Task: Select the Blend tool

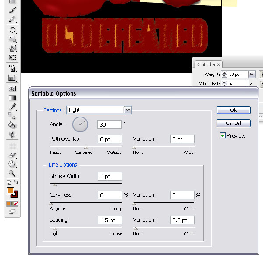Action: (12, 116)
